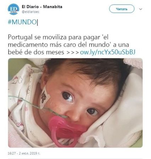The image size is (151, 159).
Task: Click the Читать follow button
Action: pyautogui.click(x=122, y=9)
